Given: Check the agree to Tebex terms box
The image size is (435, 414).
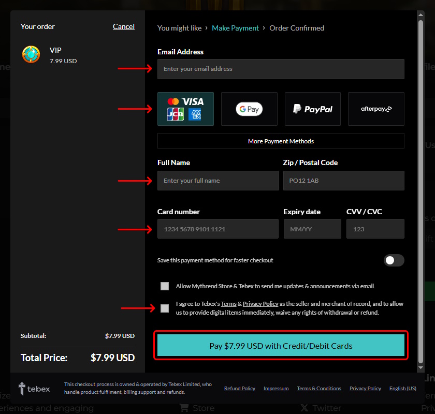Looking at the screenshot, I should [x=165, y=308].
